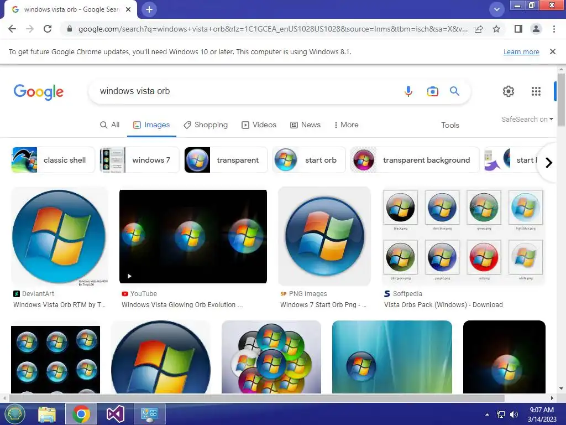Show more chips with right chevron
The height and width of the screenshot is (425, 566).
coord(549,163)
